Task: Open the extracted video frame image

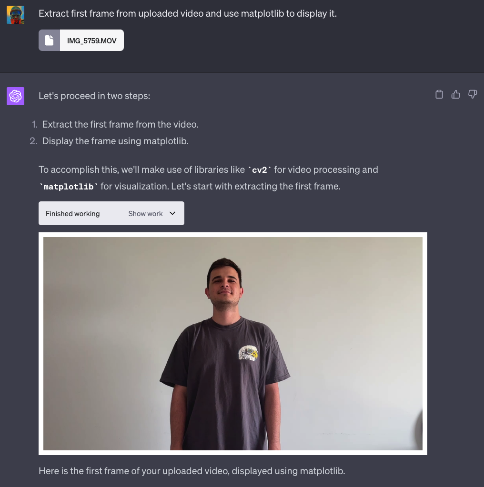Action: coord(232,343)
